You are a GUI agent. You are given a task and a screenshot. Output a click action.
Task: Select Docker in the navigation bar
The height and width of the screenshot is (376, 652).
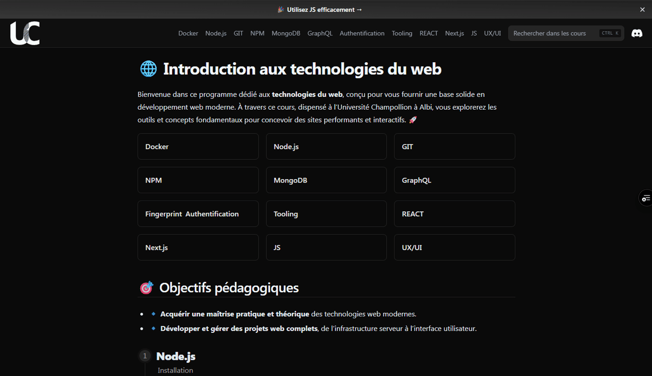pyautogui.click(x=188, y=33)
